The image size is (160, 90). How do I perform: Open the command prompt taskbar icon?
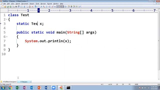click(68, 88)
